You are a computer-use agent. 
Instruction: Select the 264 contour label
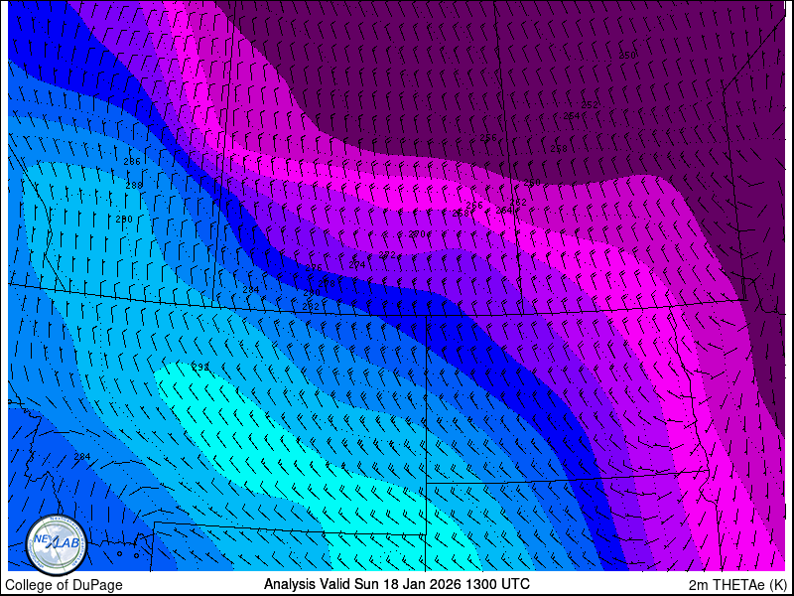[504, 210]
